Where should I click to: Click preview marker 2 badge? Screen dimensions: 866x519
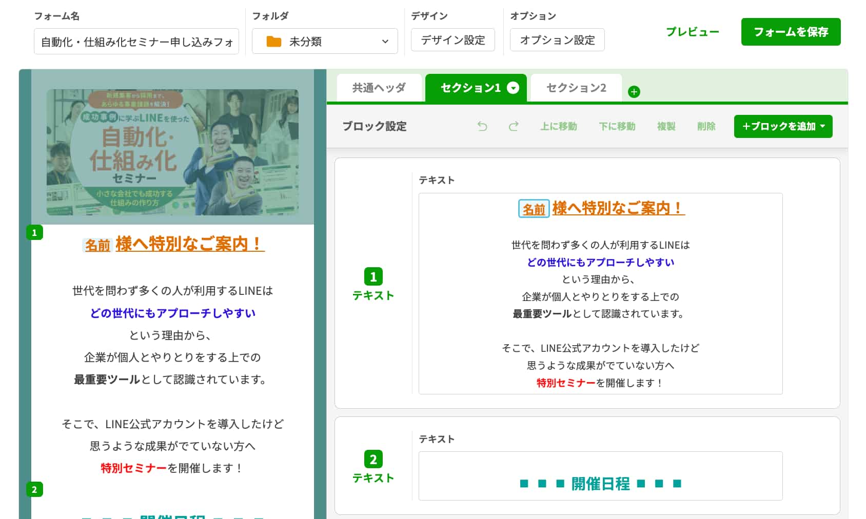click(34, 489)
